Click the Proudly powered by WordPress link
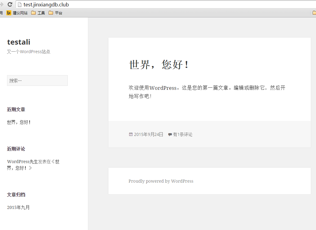The height and width of the screenshot is (230, 316). 161,181
